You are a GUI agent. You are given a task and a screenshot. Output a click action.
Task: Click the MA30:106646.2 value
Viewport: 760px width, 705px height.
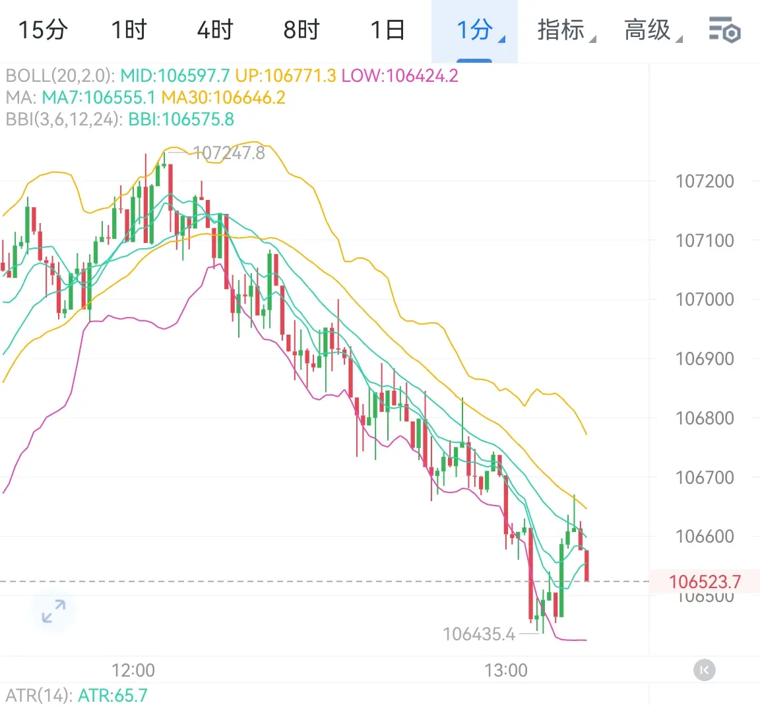coord(223,98)
